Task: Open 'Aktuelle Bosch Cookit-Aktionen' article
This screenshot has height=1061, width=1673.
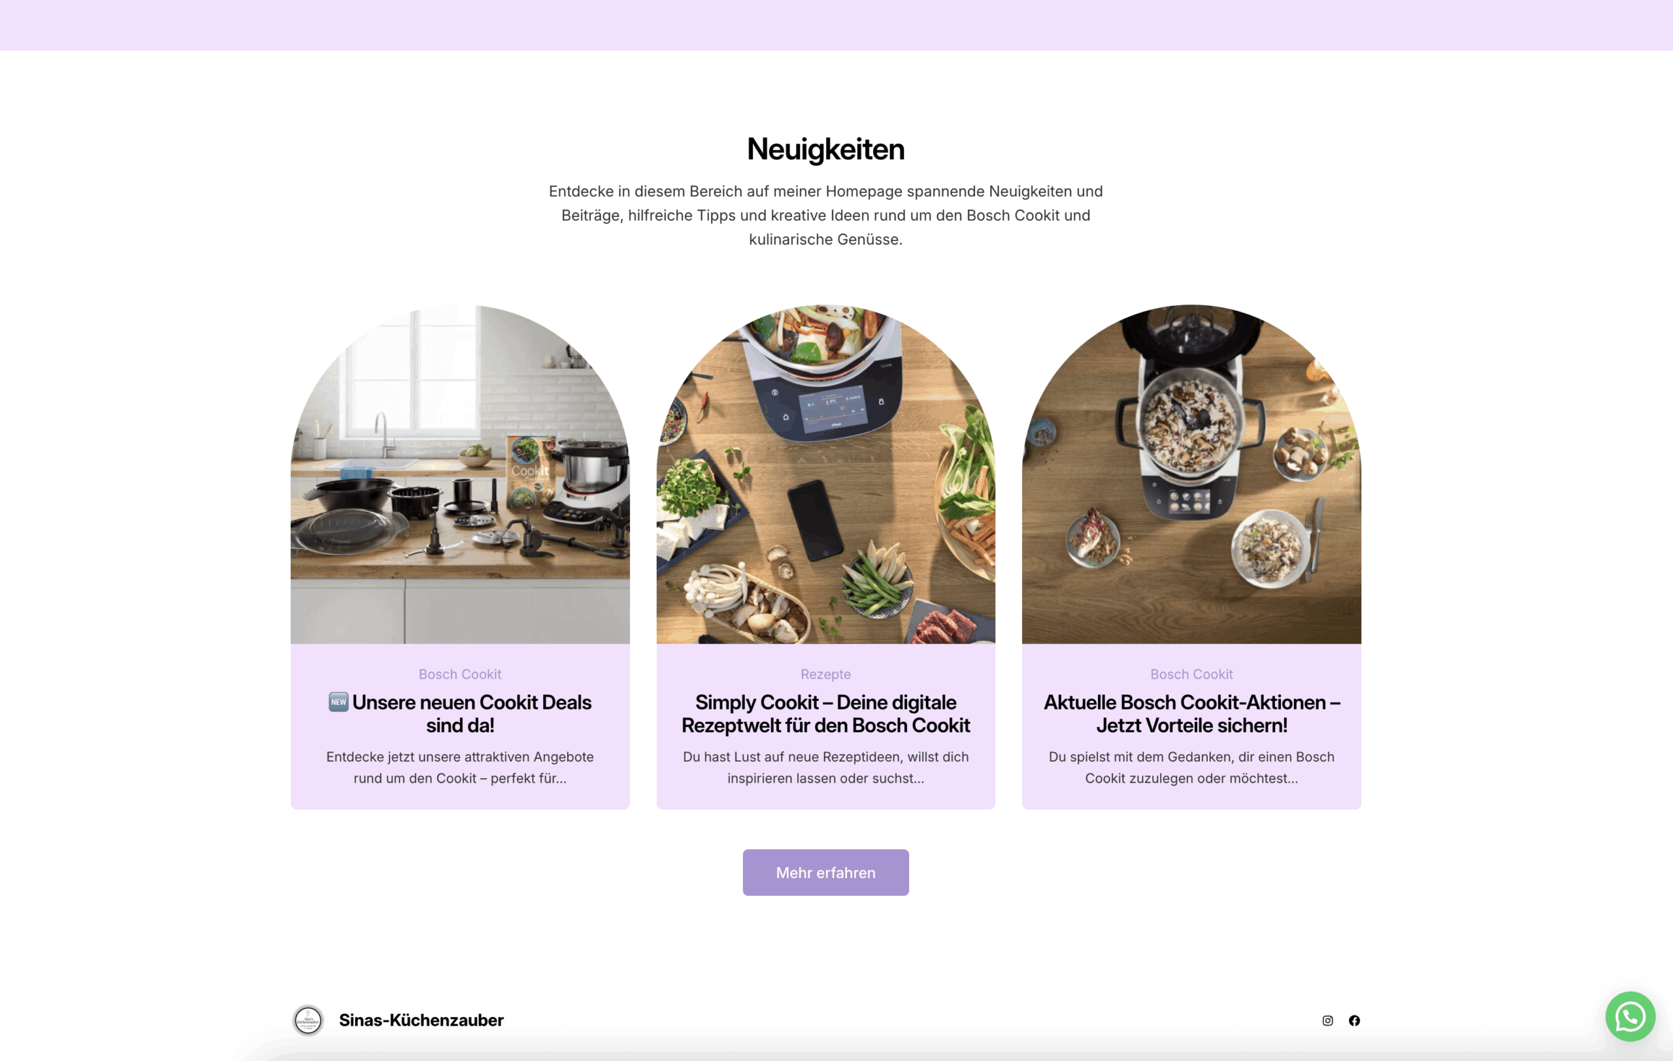Action: [1191, 714]
